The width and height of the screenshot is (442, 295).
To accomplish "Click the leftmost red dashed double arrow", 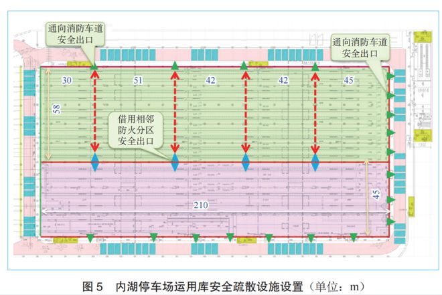I will click(x=94, y=112).
